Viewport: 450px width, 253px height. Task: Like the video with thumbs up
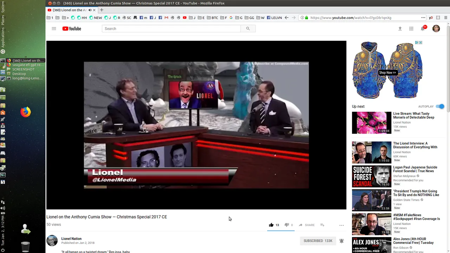[x=271, y=225]
